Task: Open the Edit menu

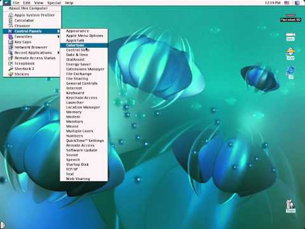Action: (x=27, y=3)
